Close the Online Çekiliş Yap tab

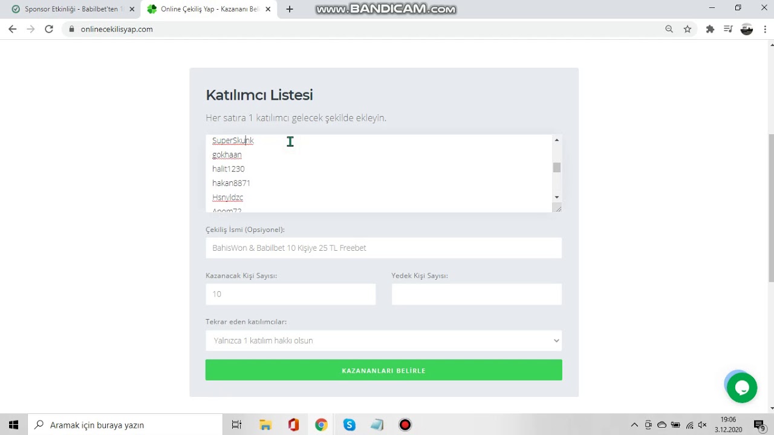(268, 9)
